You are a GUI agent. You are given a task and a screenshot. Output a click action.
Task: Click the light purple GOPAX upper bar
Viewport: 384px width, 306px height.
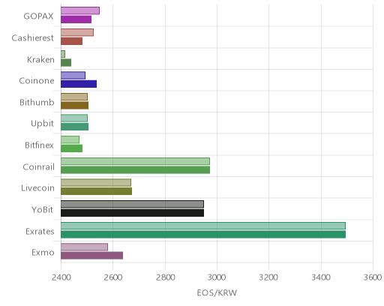[80, 10]
